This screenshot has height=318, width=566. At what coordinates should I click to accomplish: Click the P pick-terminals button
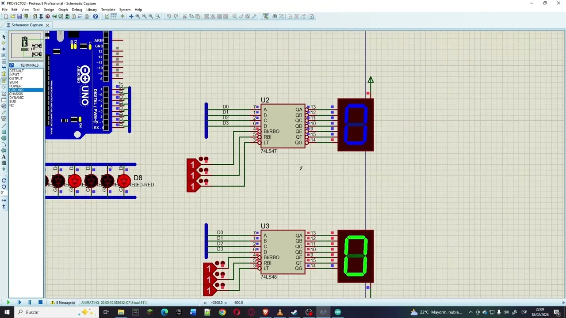(11, 65)
